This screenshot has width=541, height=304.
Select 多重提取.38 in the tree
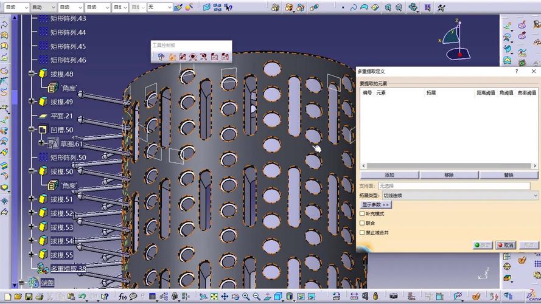[x=68, y=269]
